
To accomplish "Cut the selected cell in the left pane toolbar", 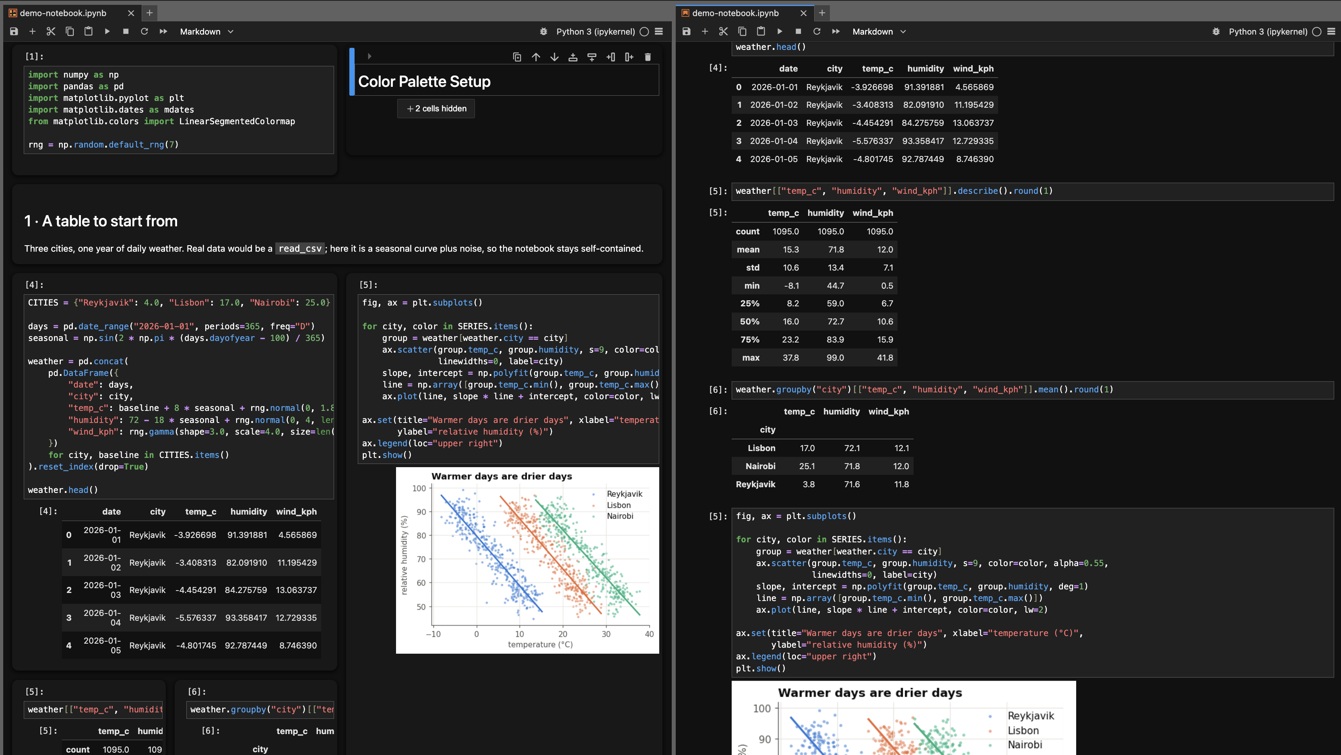I will click(x=51, y=31).
